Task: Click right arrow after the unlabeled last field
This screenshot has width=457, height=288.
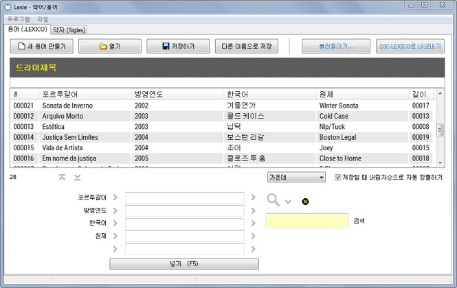Action: coord(254,249)
